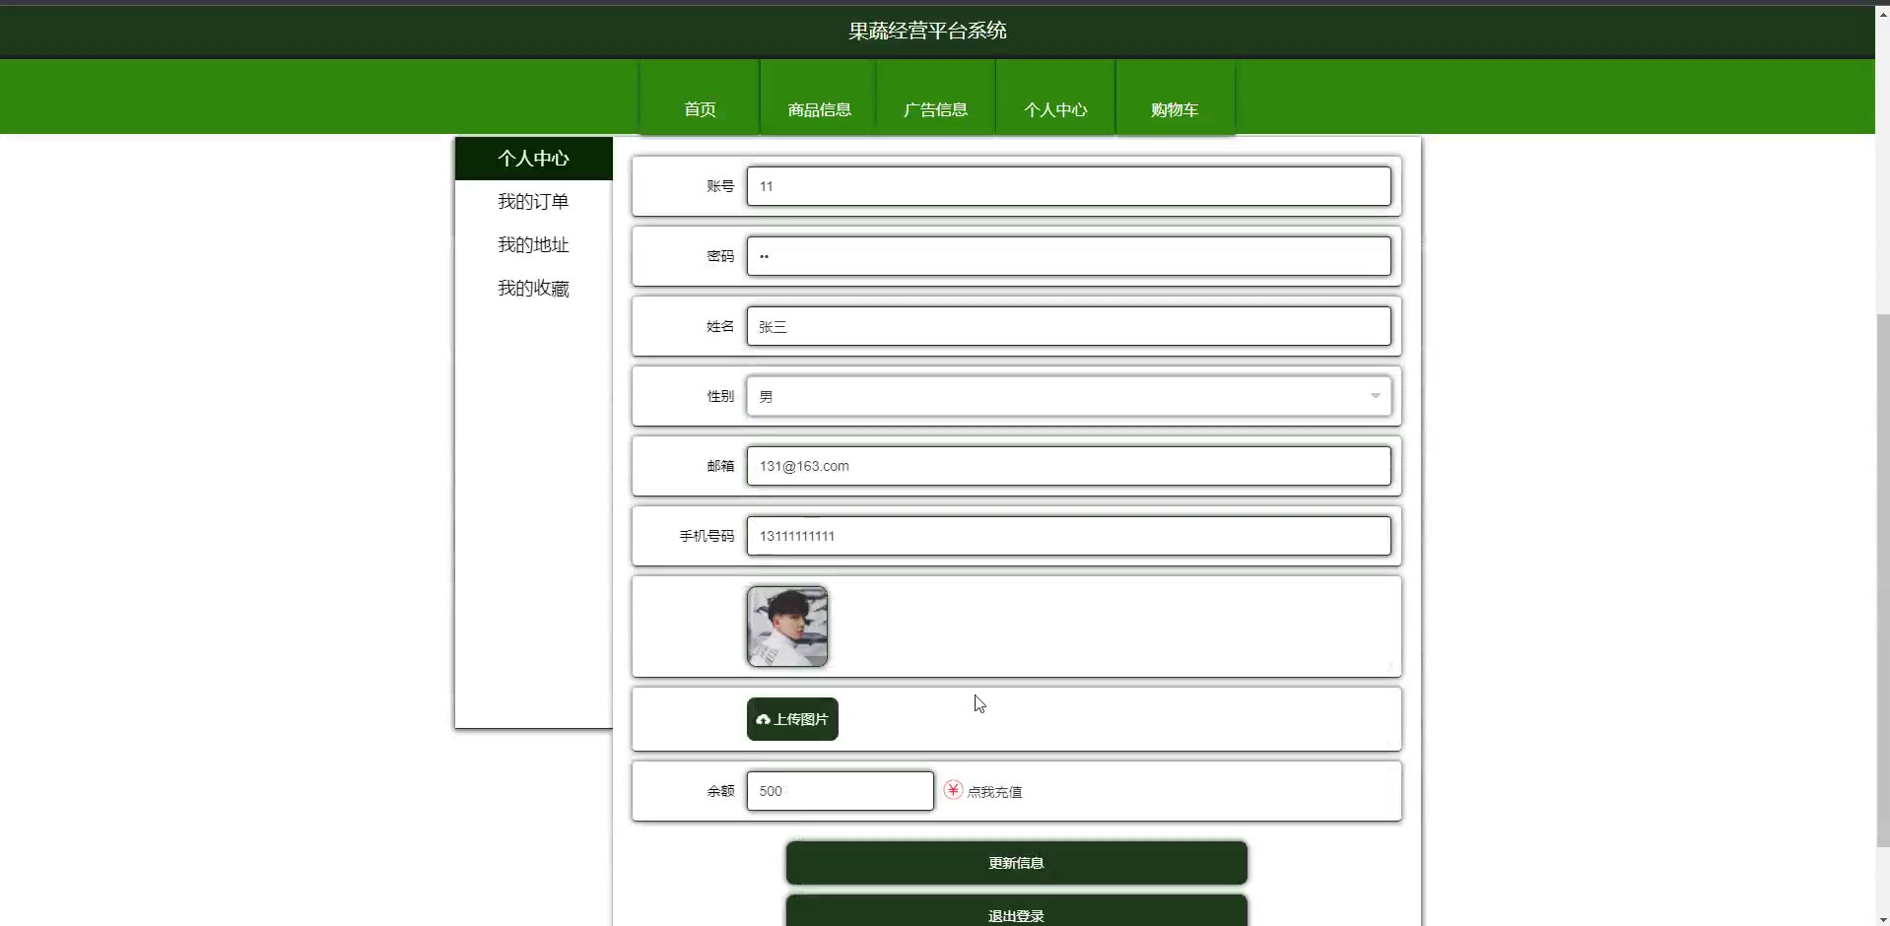Go to 首页 in navigation

tap(700, 109)
